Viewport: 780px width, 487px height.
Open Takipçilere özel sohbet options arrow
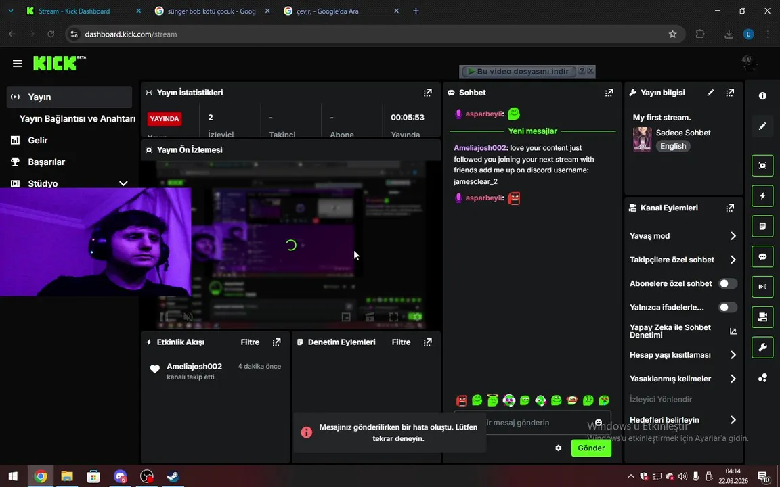pos(733,260)
